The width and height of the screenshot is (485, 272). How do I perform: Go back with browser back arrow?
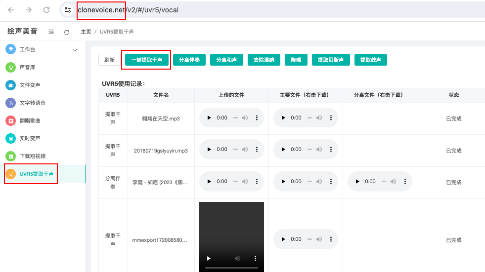pyautogui.click(x=11, y=10)
